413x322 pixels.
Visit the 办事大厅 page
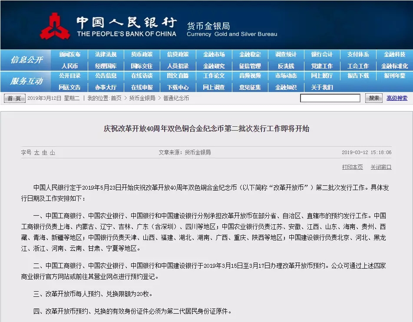coord(106,87)
